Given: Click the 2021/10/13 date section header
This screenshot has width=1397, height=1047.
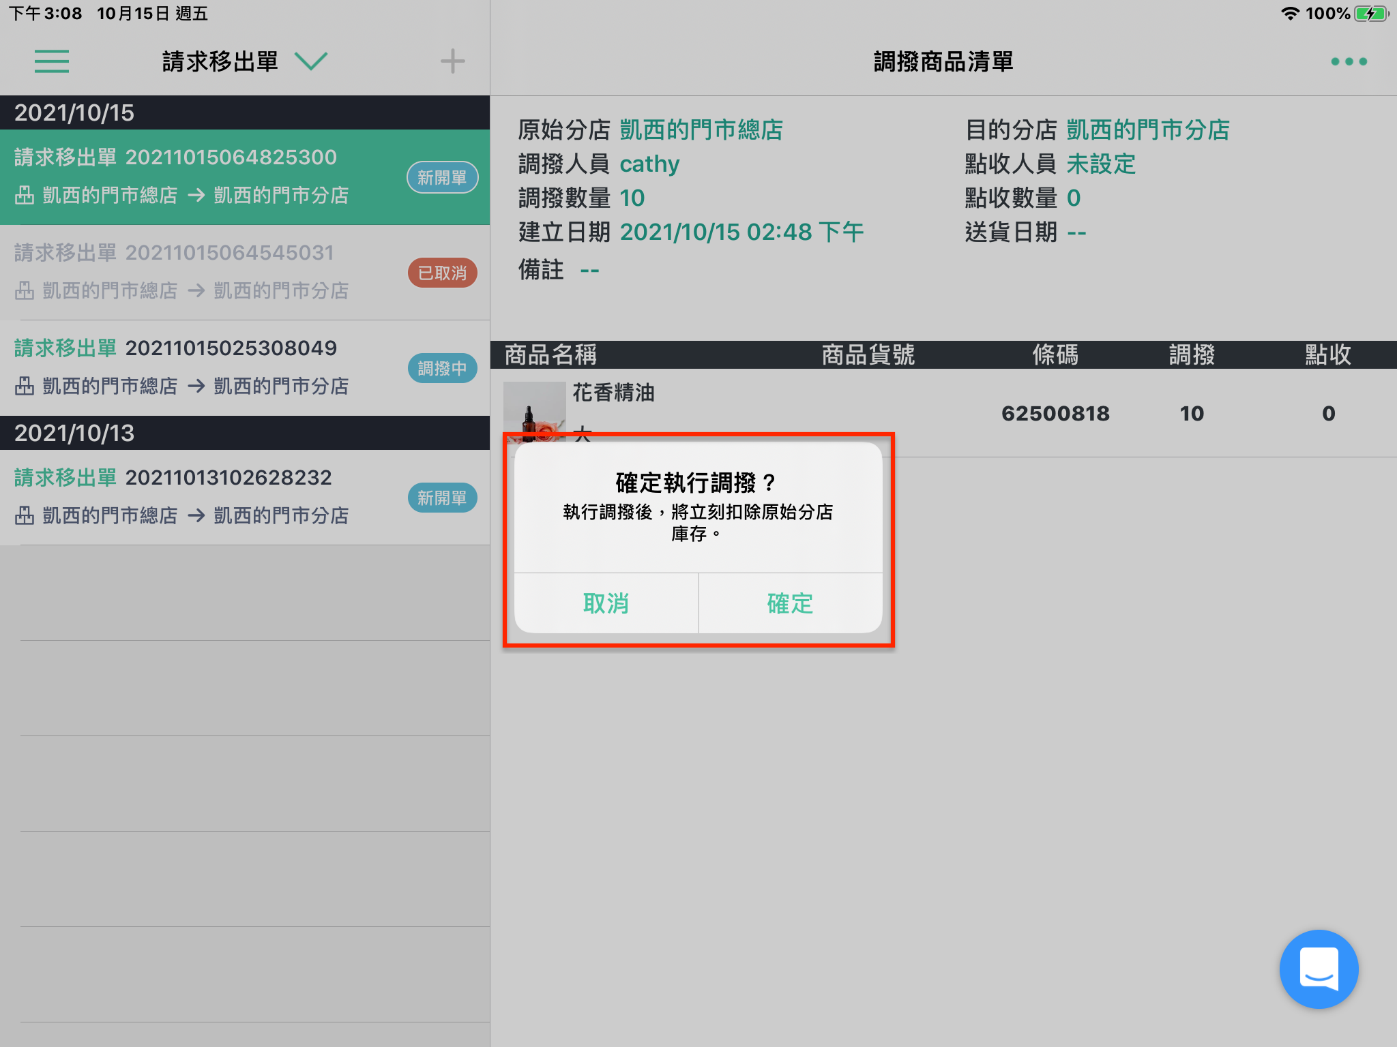Looking at the screenshot, I should pos(245,433).
